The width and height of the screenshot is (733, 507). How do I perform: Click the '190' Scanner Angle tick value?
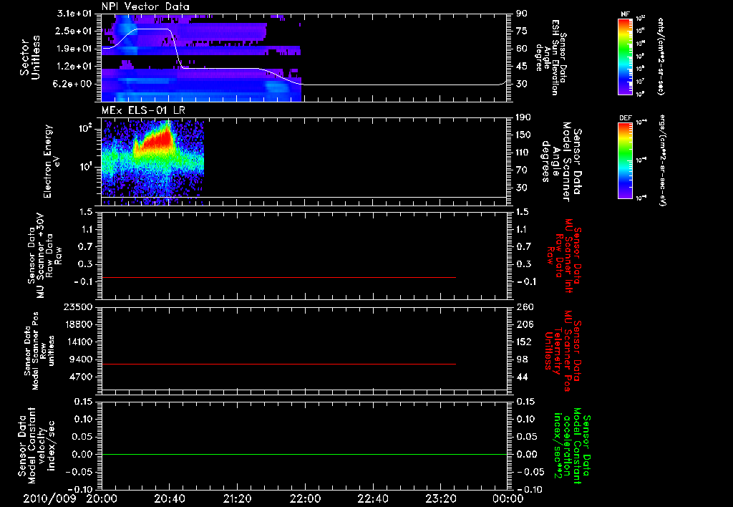coord(523,117)
